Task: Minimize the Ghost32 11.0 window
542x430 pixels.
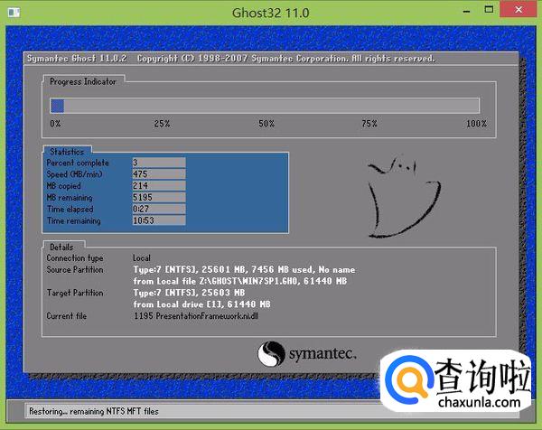Action: [467, 12]
